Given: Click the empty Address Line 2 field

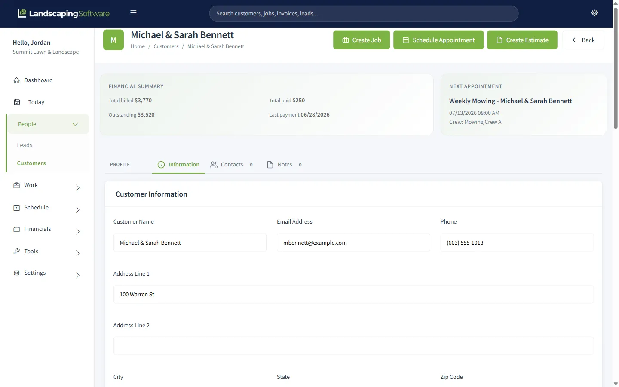Looking at the screenshot, I should click(353, 346).
